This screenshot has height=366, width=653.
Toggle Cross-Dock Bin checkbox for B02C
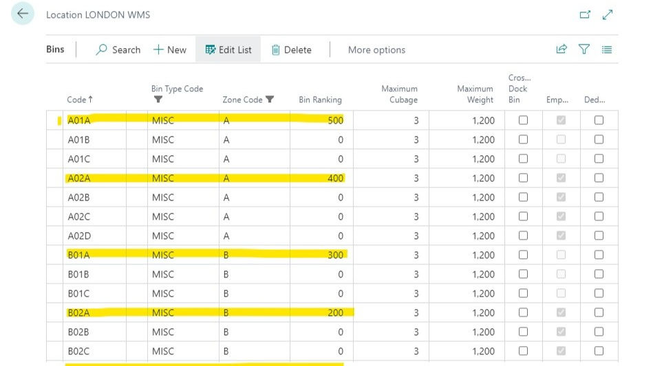point(523,351)
